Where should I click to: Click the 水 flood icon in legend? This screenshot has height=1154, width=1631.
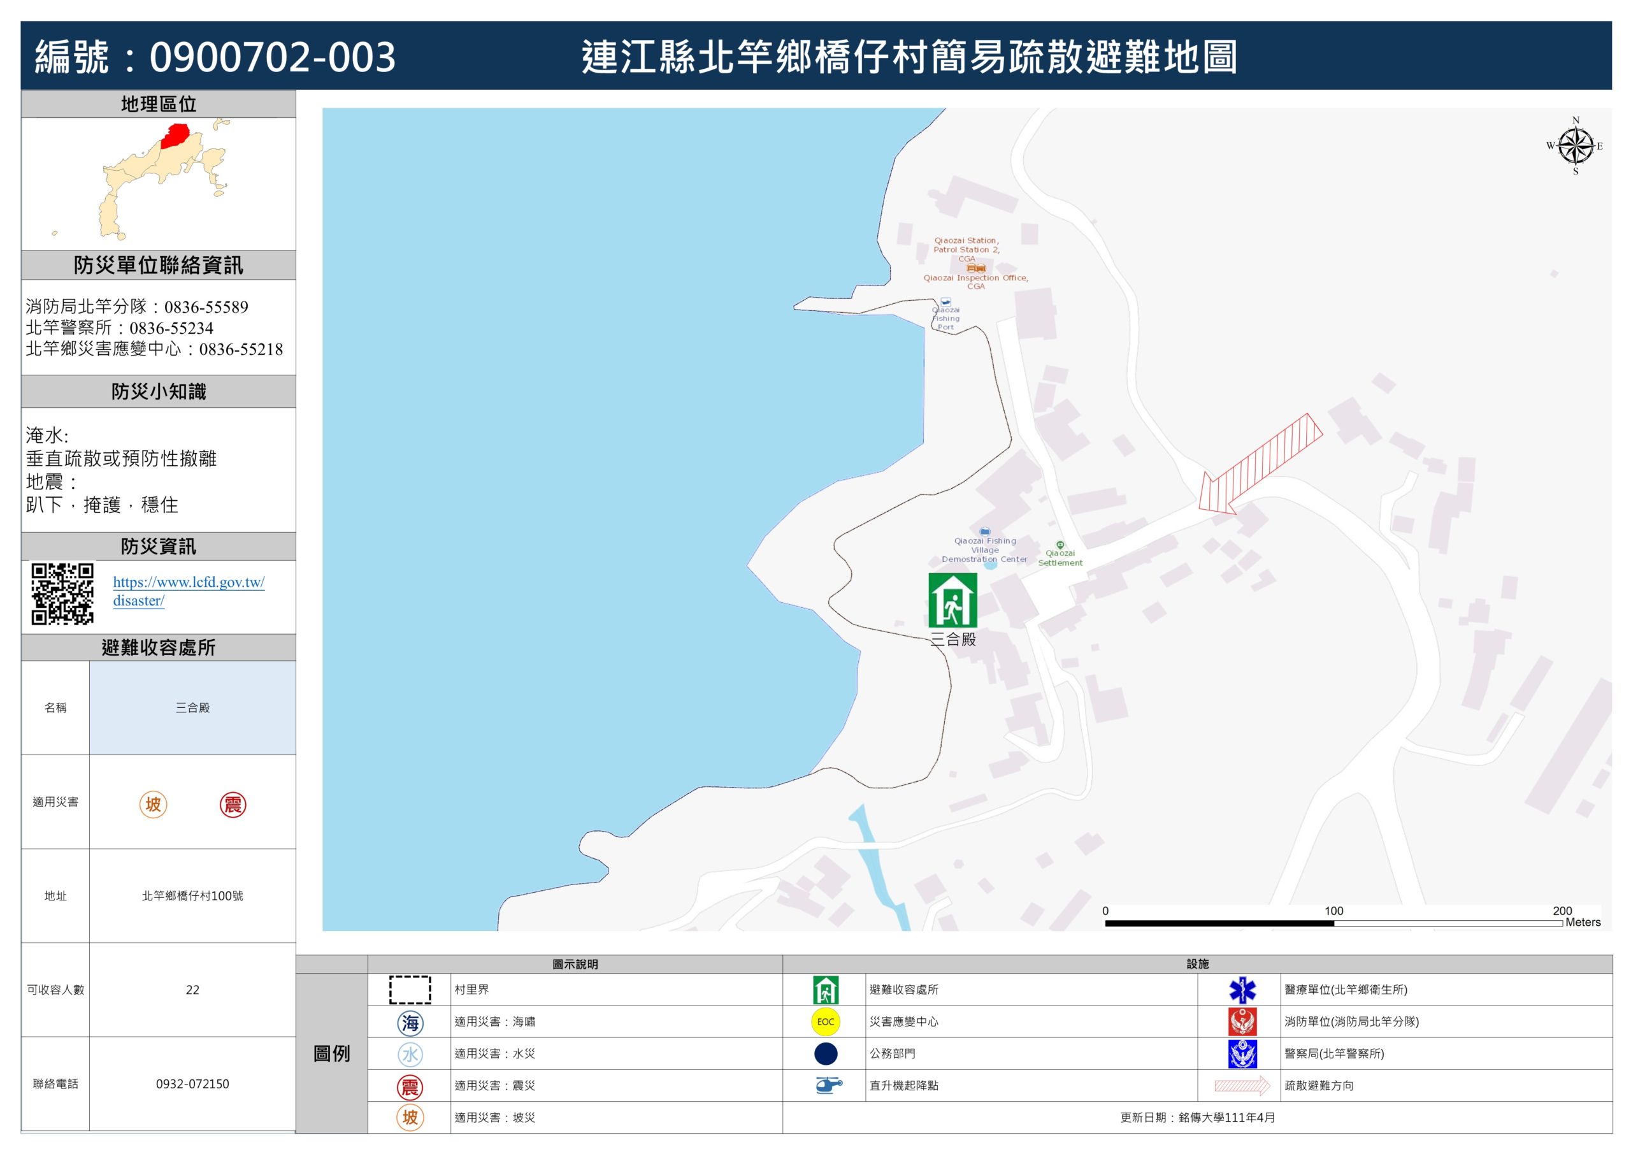[410, 1055]
